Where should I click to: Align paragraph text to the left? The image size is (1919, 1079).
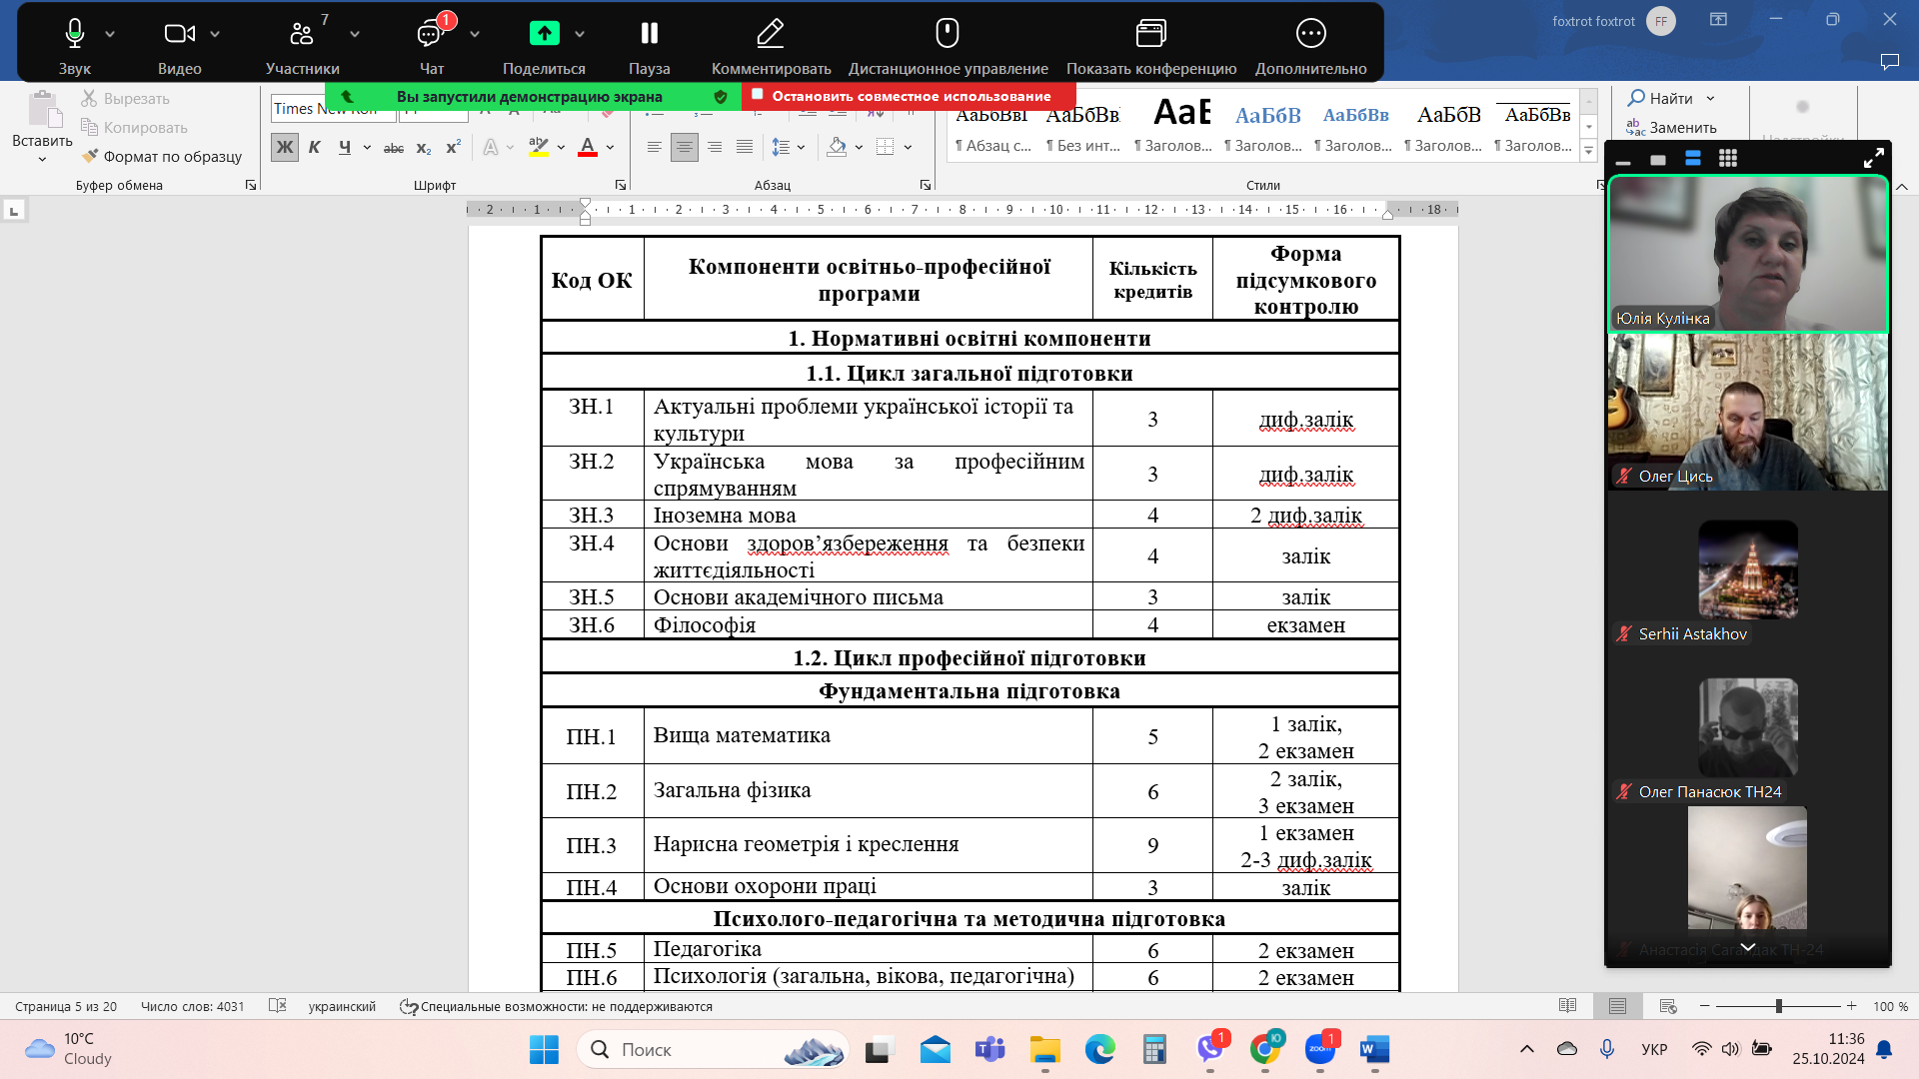(655, 148)
